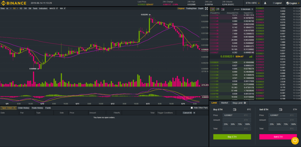Click the wallet icon beside Sell ETH
The image size is (301, 147).
[281, 109]
